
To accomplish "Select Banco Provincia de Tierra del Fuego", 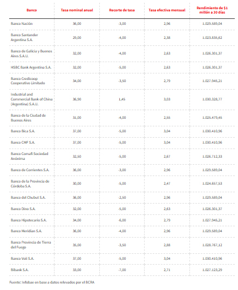I will click(x=31, y=245).
